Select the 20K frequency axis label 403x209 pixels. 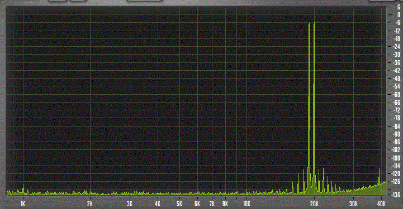pos(314,204)
